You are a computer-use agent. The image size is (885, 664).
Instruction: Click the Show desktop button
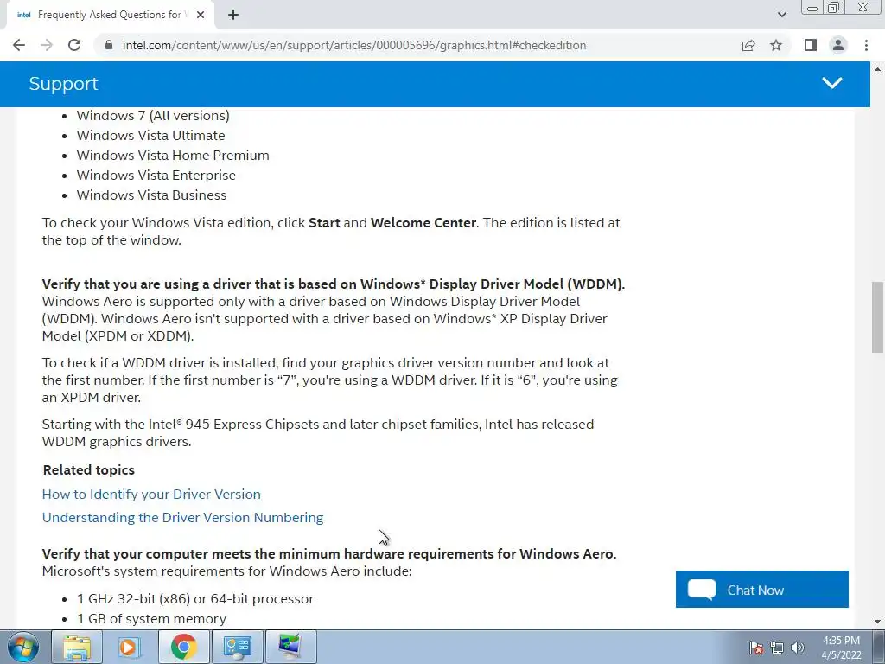pyautogui.click(x=878, y=647)
